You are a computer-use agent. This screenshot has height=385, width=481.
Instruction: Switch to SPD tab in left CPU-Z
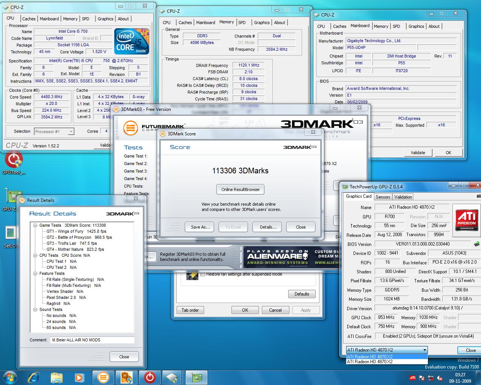86,19
